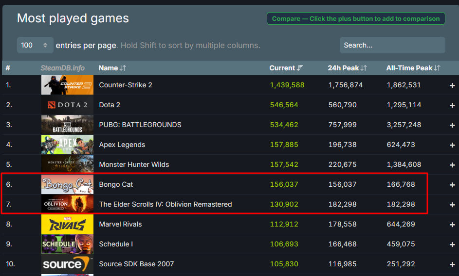
Task: Sort table by 24h Peak column
Action: coord(347,68)
